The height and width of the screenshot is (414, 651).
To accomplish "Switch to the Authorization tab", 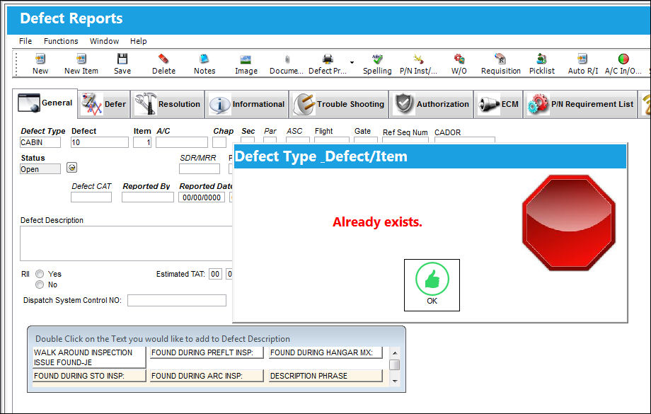I will click(x=432, y=104).
